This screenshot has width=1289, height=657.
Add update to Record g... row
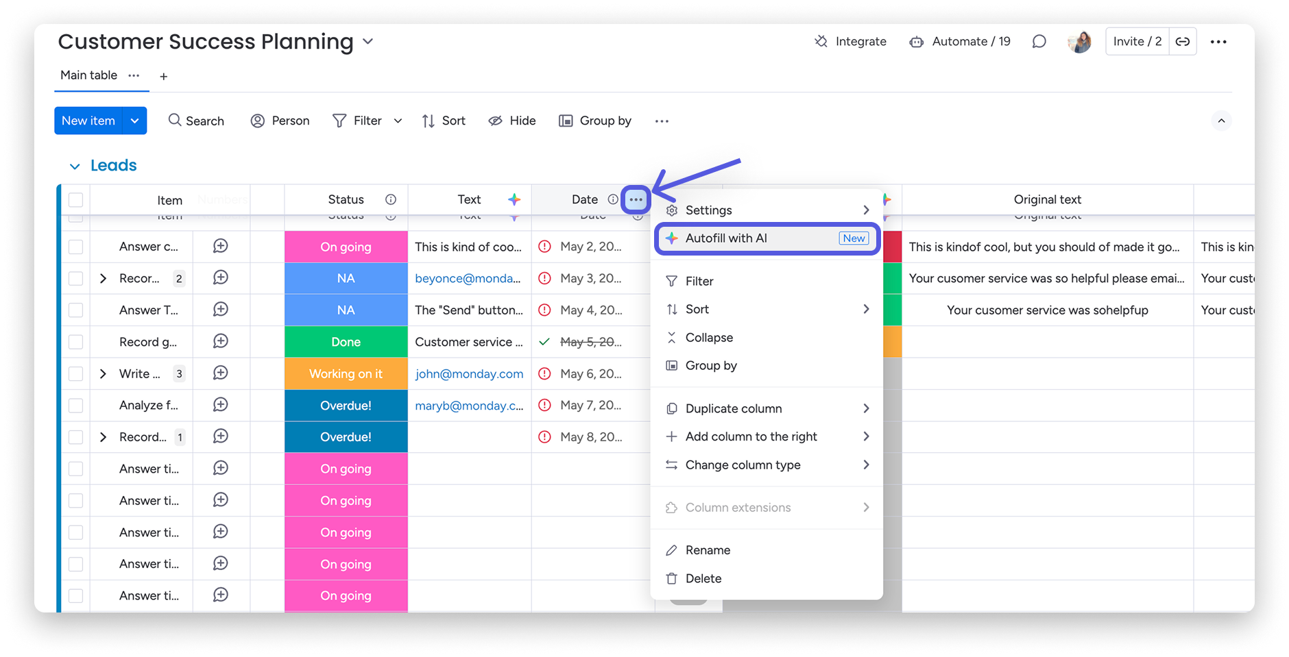(221, 341)
